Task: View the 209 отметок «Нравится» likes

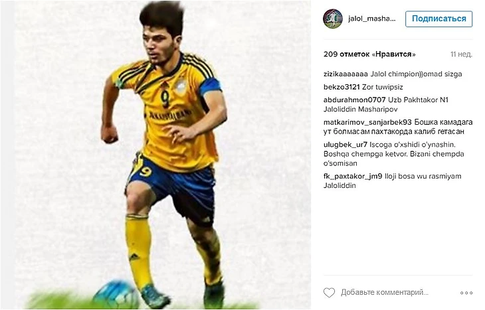Action: point(369,54)
